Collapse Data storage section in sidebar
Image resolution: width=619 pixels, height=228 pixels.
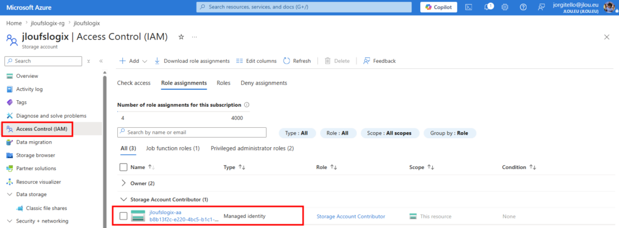click(10, 194)
